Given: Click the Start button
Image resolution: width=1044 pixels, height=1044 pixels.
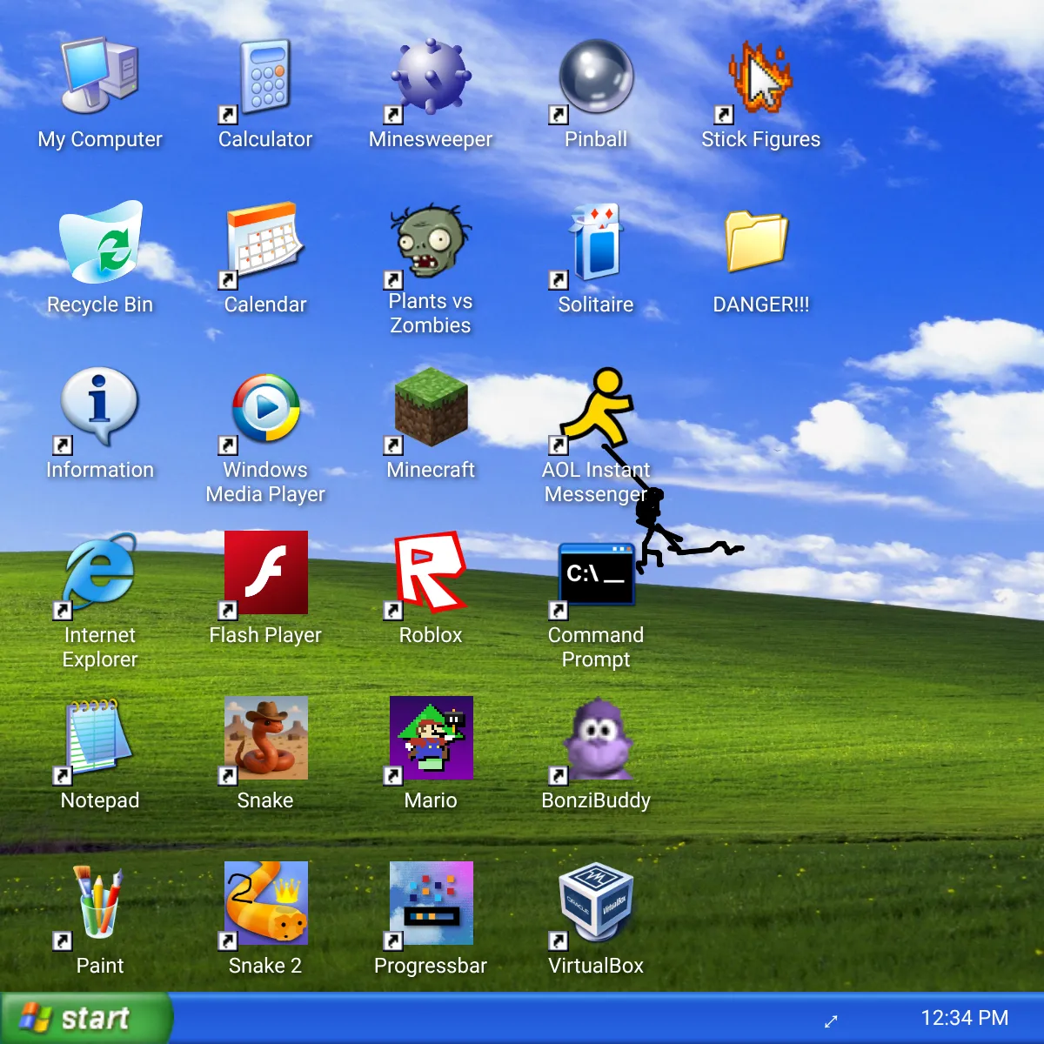Looking at the screenshot, I should 85,1018.
